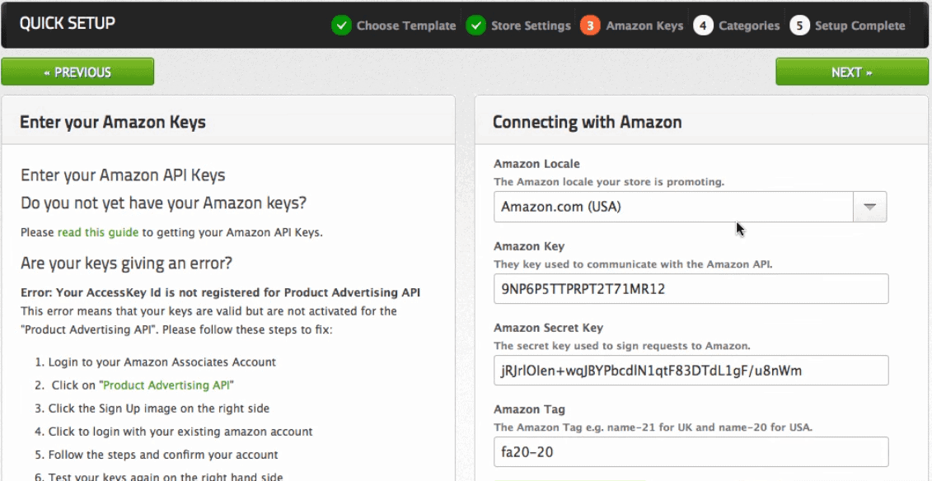Screen dimensions: 932x481
Task: Go to the Choose Template step
Action: [x=406, y=26]
